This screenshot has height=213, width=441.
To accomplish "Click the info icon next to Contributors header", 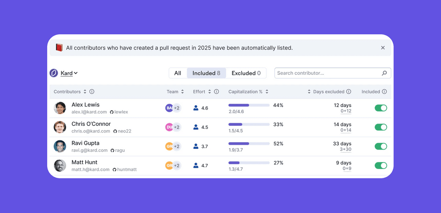I will (92, 92).
